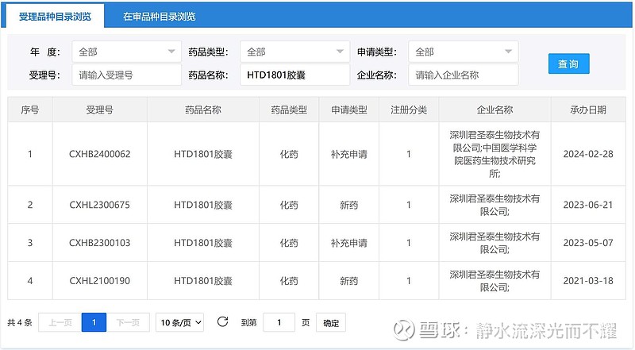The width and height of the screenshot is (635, 350).
Task: Click the 药品名称 field containing HTD1801胶囊
Action: pos(294,75)
